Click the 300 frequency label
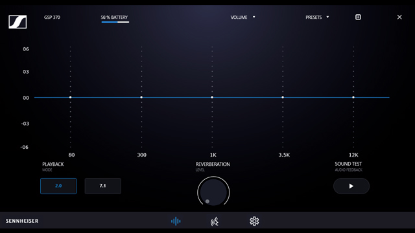 pyautogui.click(x=141, y=155)
